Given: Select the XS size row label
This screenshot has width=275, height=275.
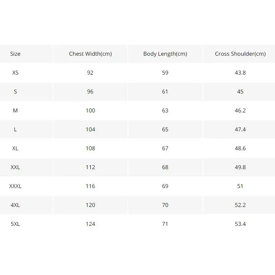Looking at the screenshot, I should click(15, 73).
